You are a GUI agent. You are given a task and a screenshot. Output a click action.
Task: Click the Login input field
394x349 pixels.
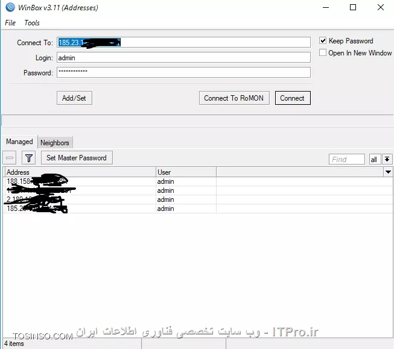coord(183,57)
